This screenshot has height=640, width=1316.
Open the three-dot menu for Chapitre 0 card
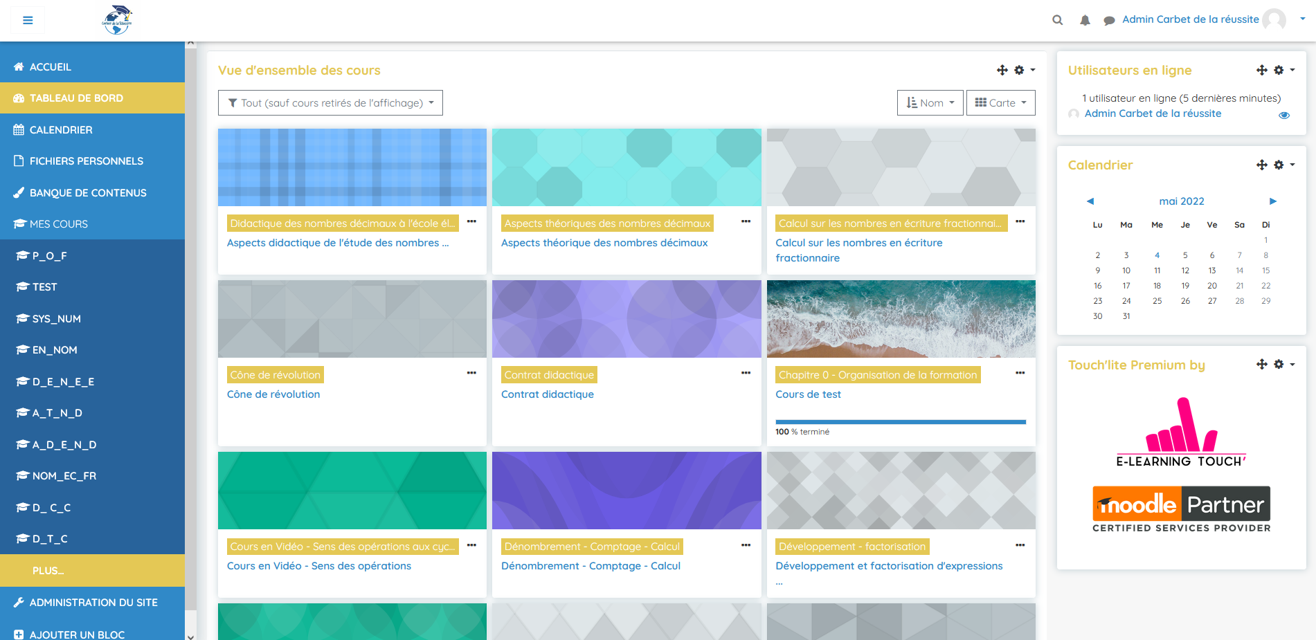coord(1020,373)
